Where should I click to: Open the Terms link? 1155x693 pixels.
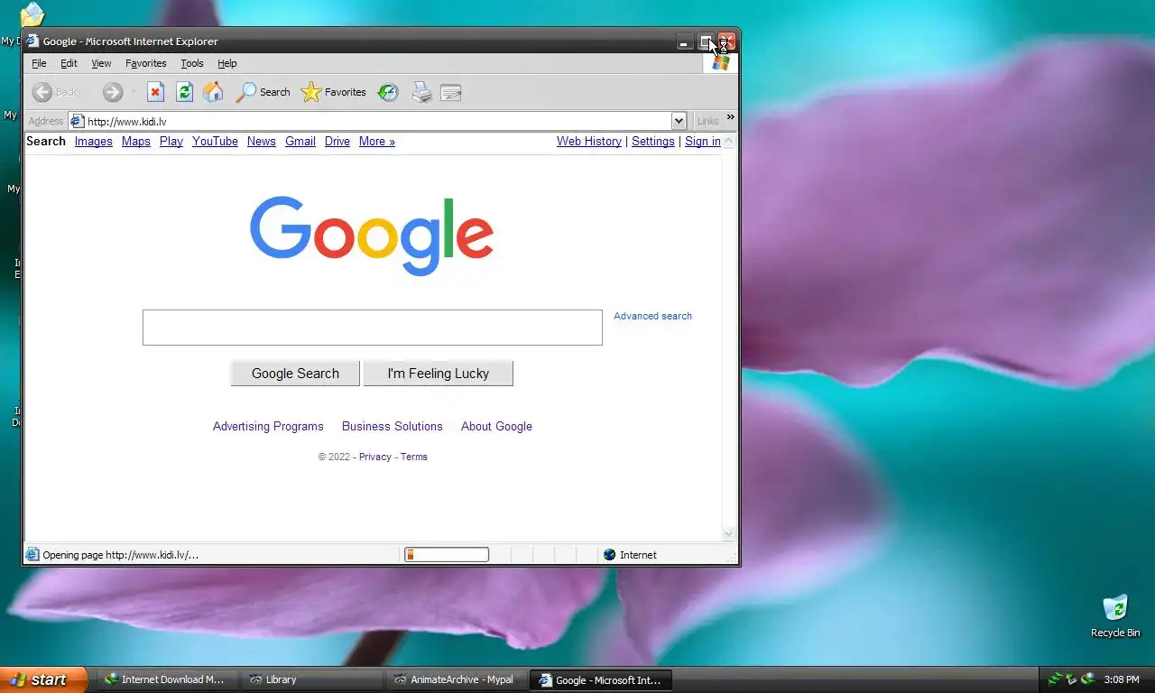[x=414, y=457]
